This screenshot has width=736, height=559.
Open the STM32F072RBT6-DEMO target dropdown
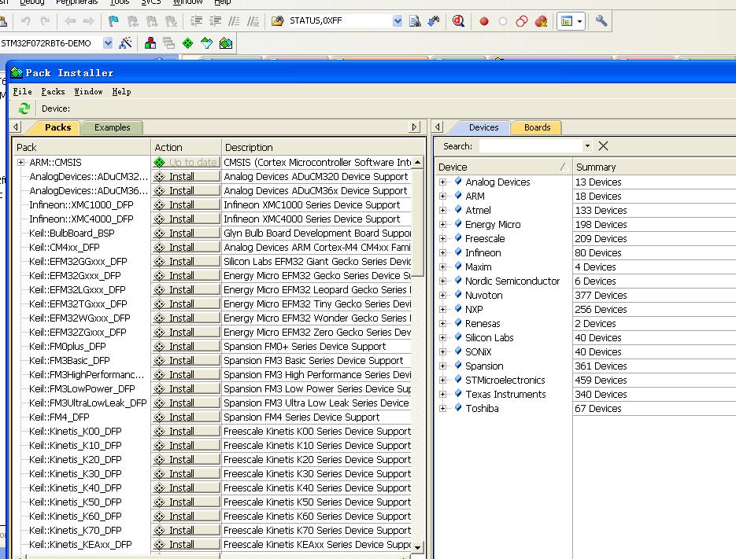coord(108,43)
